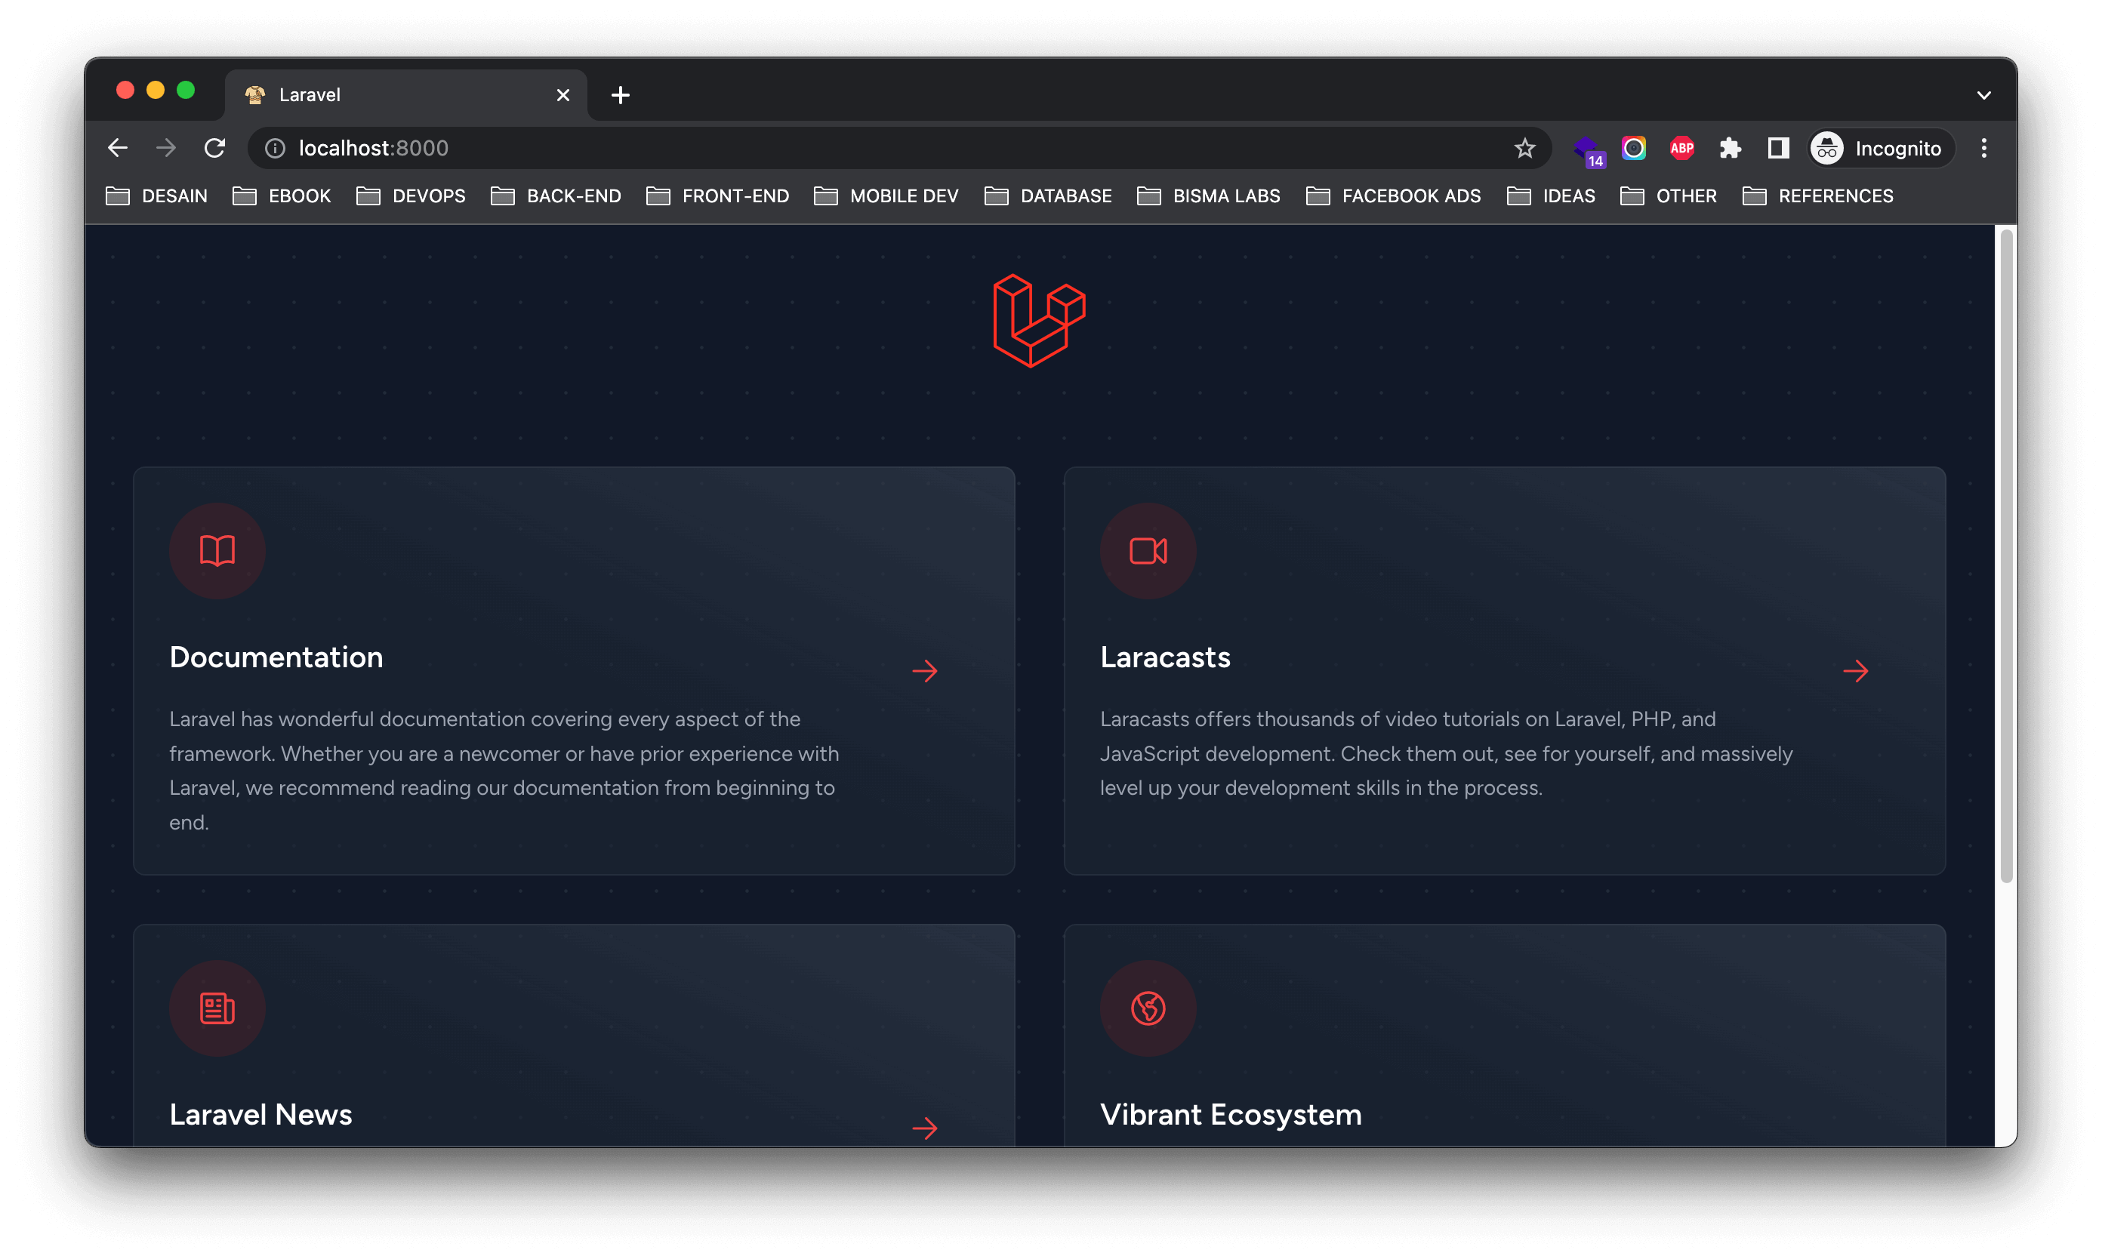Open the MOBILE DEV bookmarks folder

click(x=887, y=196)
